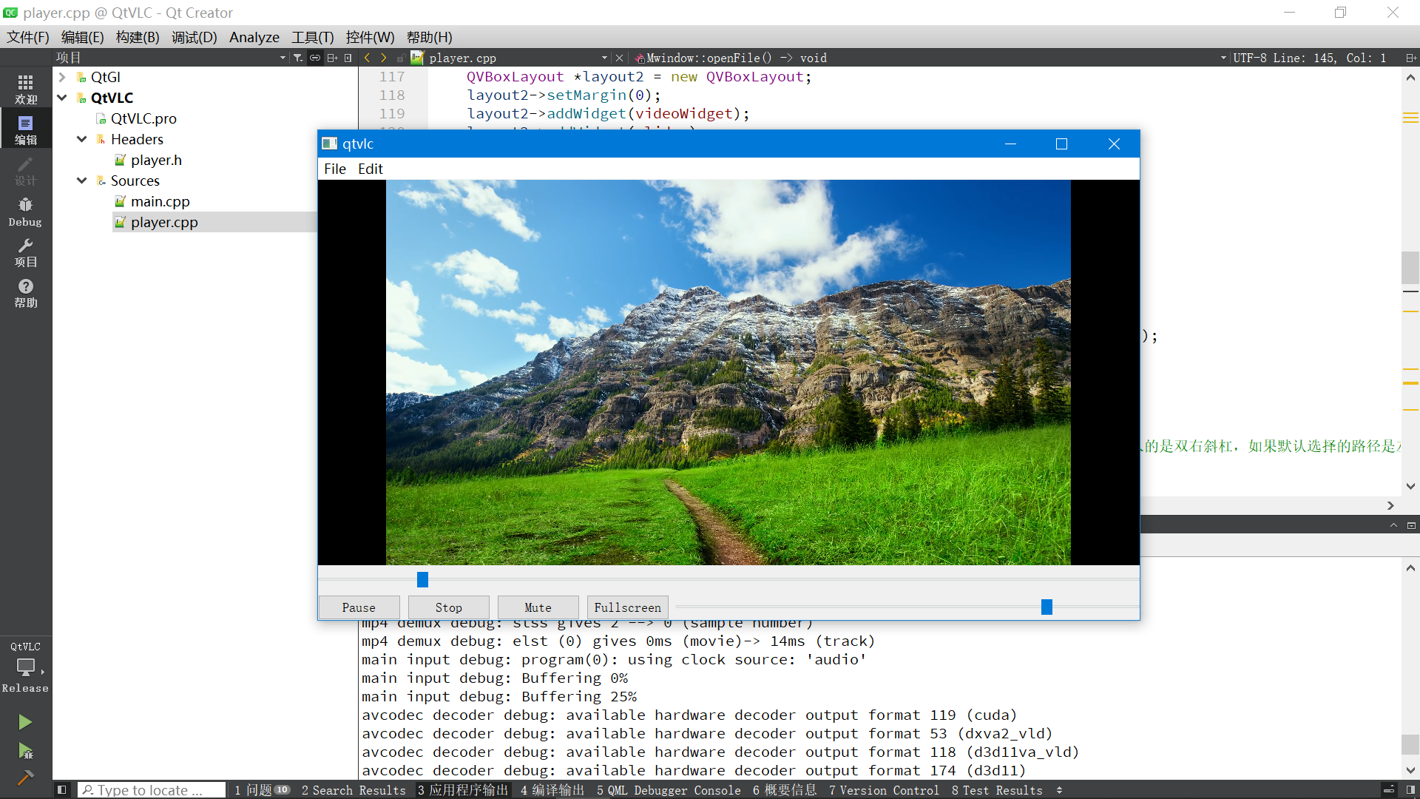The image size is (1420, 799).
Task: Enable Fullscreen mode in qtvlc
Action: click(x=626, y=606)
